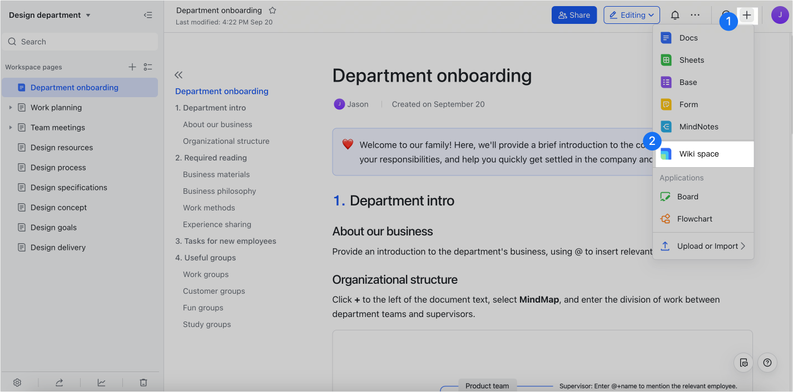Hide the document outline panel
Image resolution: width=793 pixels, height=392 pixels.
click(x=179, y=74)
